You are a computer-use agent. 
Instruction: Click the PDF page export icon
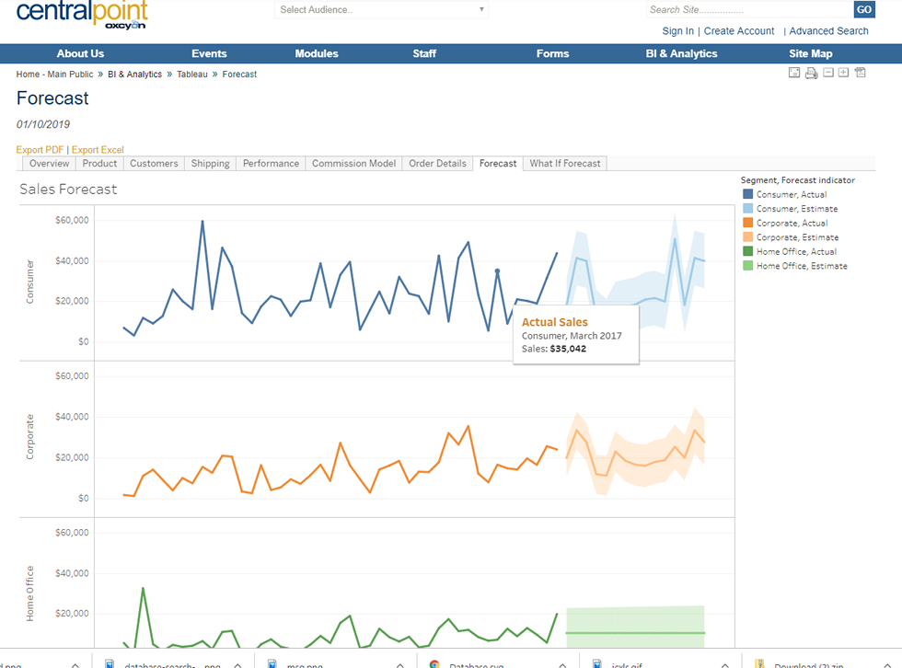861,74
